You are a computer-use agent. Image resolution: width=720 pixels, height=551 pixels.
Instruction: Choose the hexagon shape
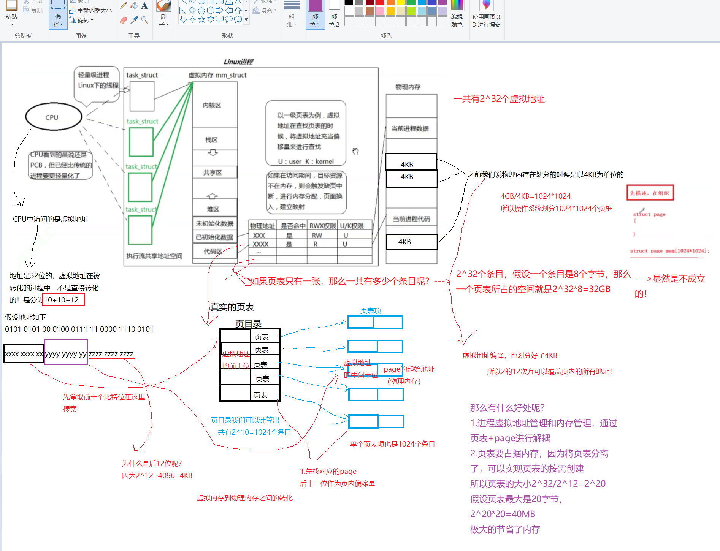210,10
